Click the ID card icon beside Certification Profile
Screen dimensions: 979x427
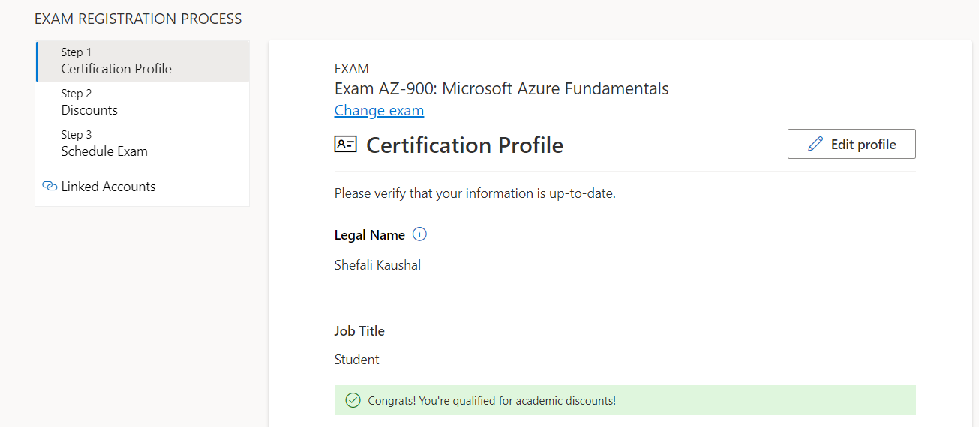tap(345, 145)
